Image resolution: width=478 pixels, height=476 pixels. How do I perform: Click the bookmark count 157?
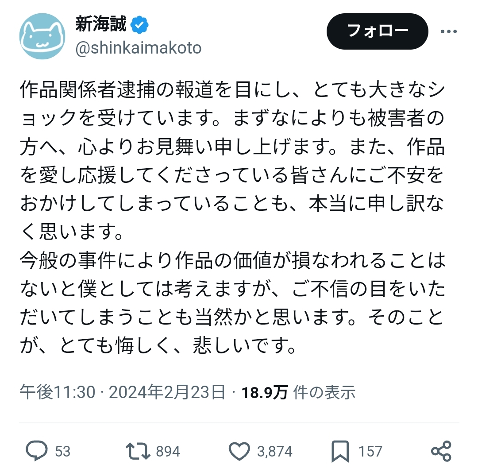[370, 451]
